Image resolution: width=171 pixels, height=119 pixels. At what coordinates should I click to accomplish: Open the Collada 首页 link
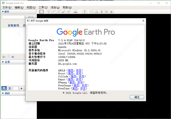(74, 76)
